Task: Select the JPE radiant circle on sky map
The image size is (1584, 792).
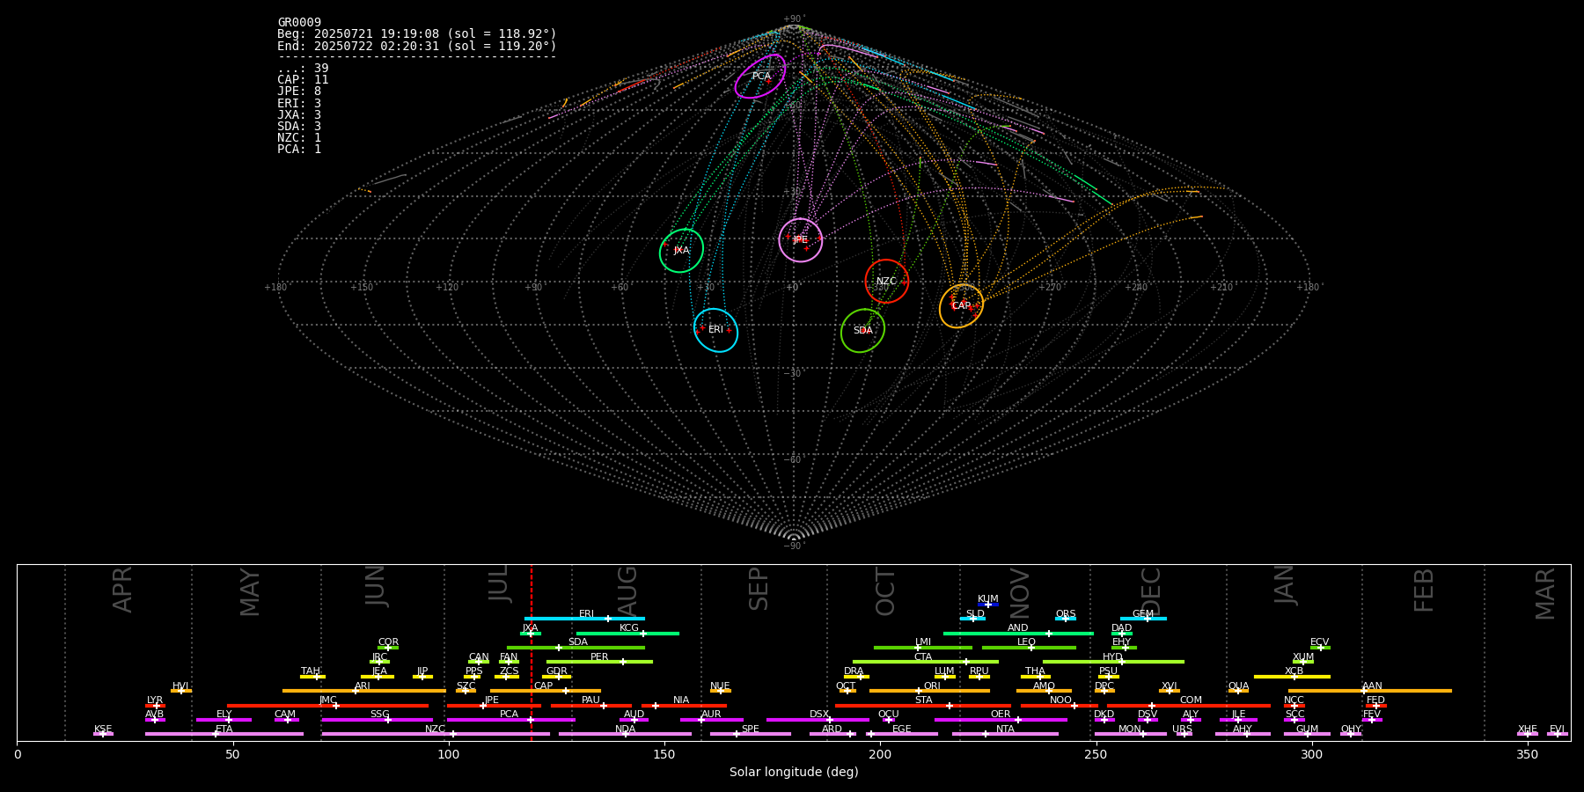Action: point(801,240)
